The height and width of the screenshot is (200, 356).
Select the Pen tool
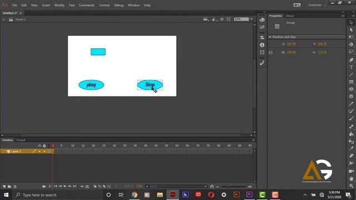(351, 60)
